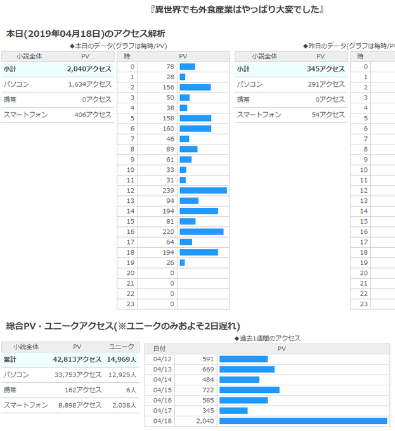
Task: Click yesterday's パソコン value 291アクセス
Action: point(327,84)
